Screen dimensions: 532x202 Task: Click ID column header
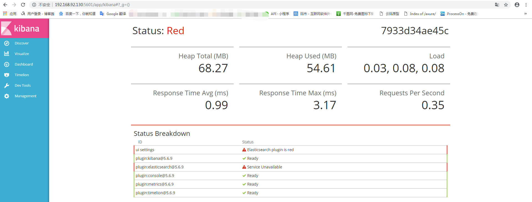[140, 142]
